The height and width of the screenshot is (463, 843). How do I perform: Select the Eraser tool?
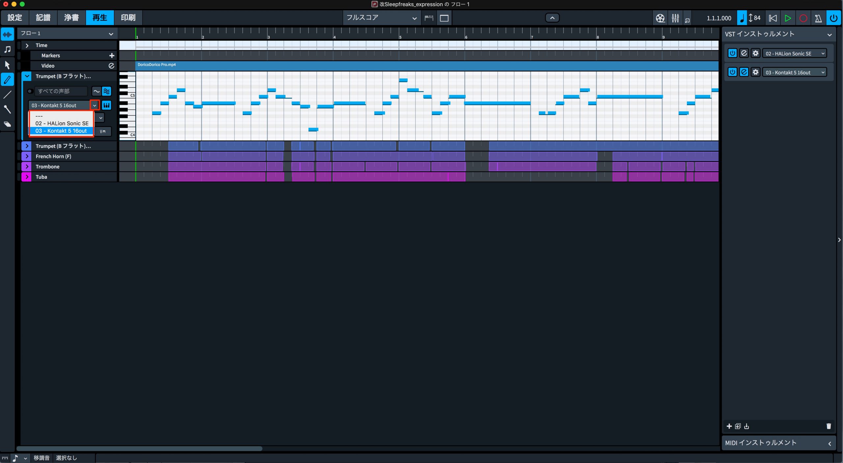(7, 124)
